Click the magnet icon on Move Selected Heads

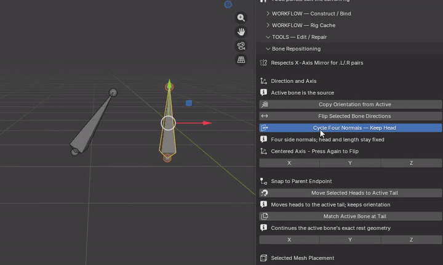click(265, 193)
